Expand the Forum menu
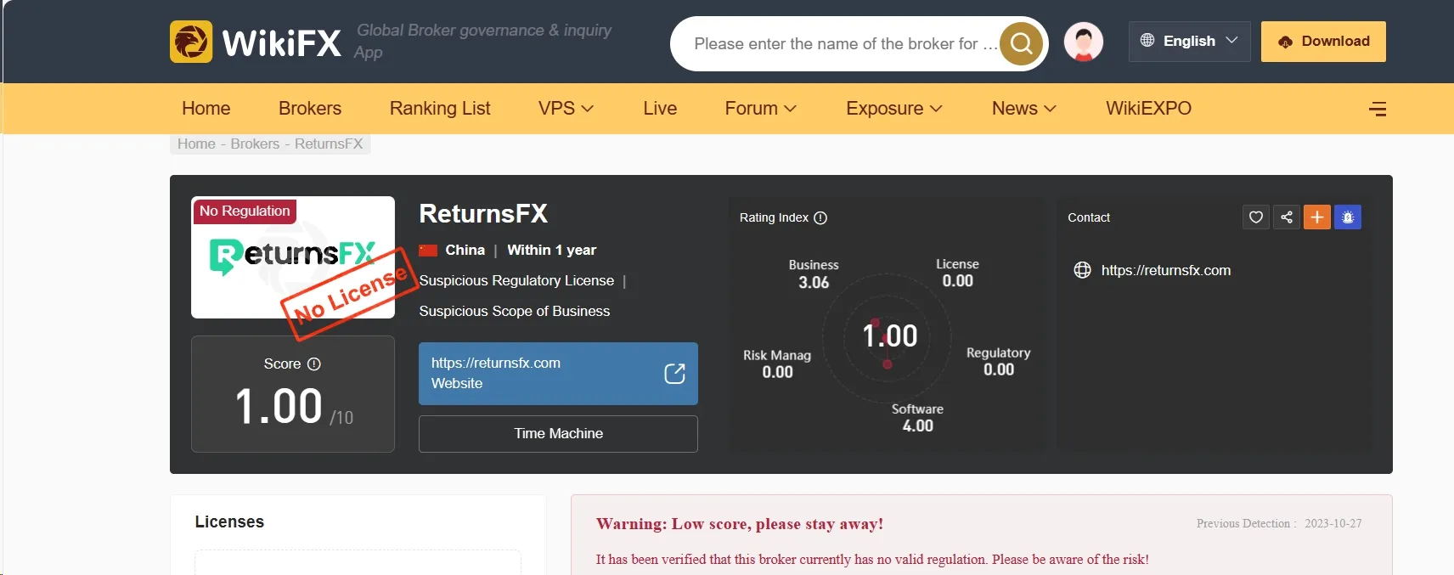This screenshot has height=575, width=1454. (x=760, y=109)
